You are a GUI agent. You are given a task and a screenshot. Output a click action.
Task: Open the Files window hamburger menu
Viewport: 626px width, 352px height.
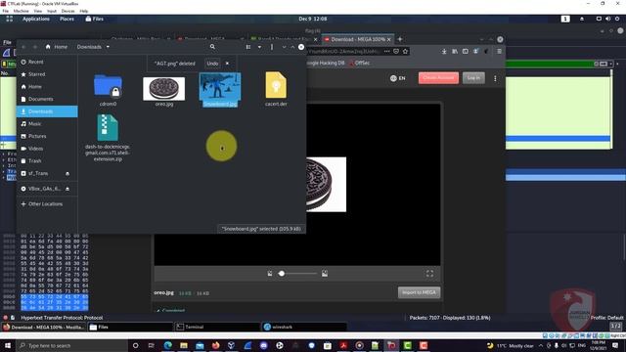pyautogui.click(x=272, y=47)
